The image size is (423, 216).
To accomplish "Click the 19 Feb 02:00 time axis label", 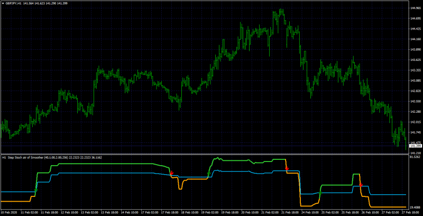I will click(x=210, y=213).
